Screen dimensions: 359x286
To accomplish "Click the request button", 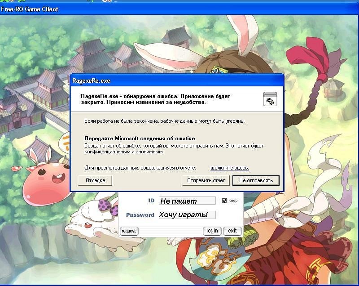I will (129, 231).
